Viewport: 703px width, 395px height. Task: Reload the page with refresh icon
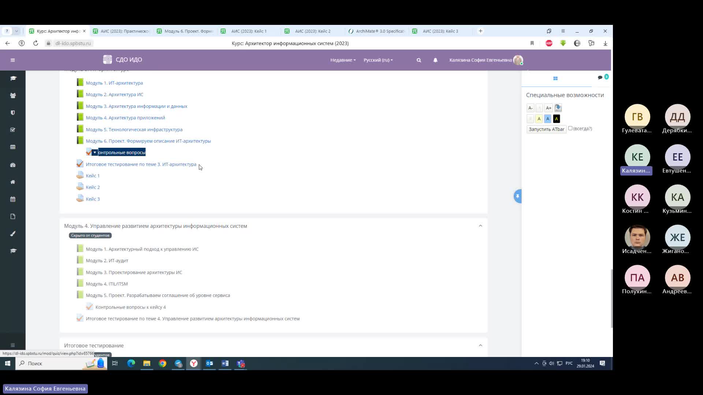click(36, 43)
